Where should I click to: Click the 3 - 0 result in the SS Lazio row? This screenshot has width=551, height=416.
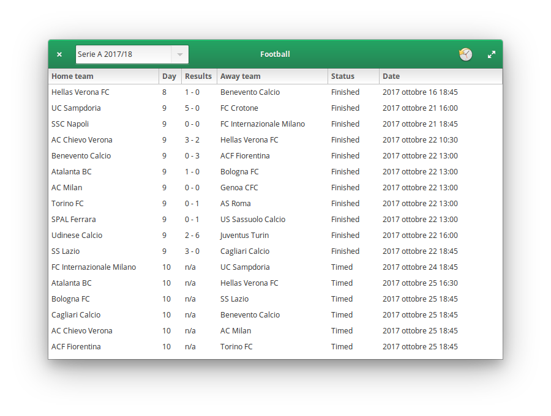192,251
